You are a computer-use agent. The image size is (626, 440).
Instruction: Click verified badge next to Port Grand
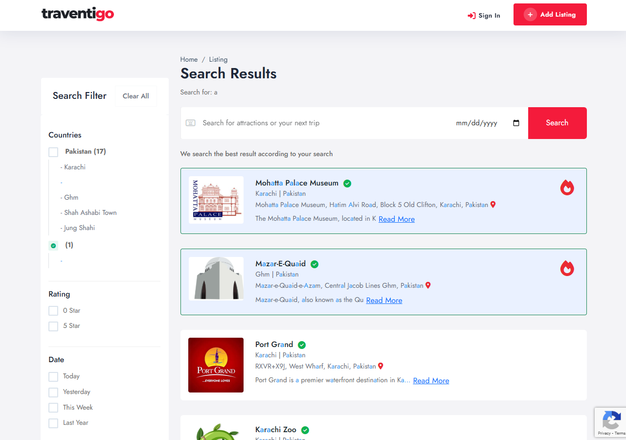(302, 345)
